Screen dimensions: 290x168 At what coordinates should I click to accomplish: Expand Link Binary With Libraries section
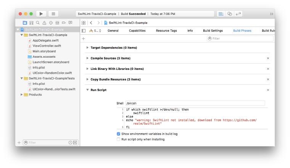pos(87,69)
